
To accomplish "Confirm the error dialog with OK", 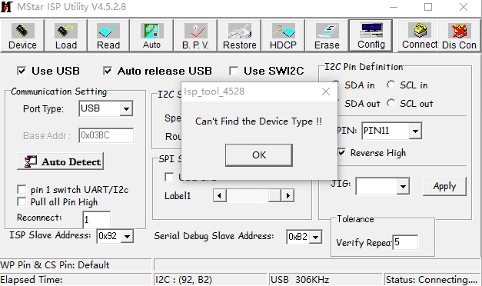I will click(x=259, y=155).
